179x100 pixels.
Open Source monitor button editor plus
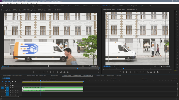(98, 72)
